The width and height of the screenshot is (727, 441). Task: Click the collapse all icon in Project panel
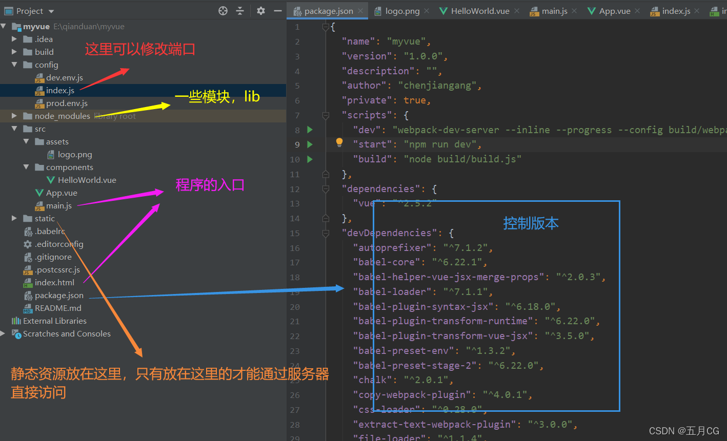[240, 11]
